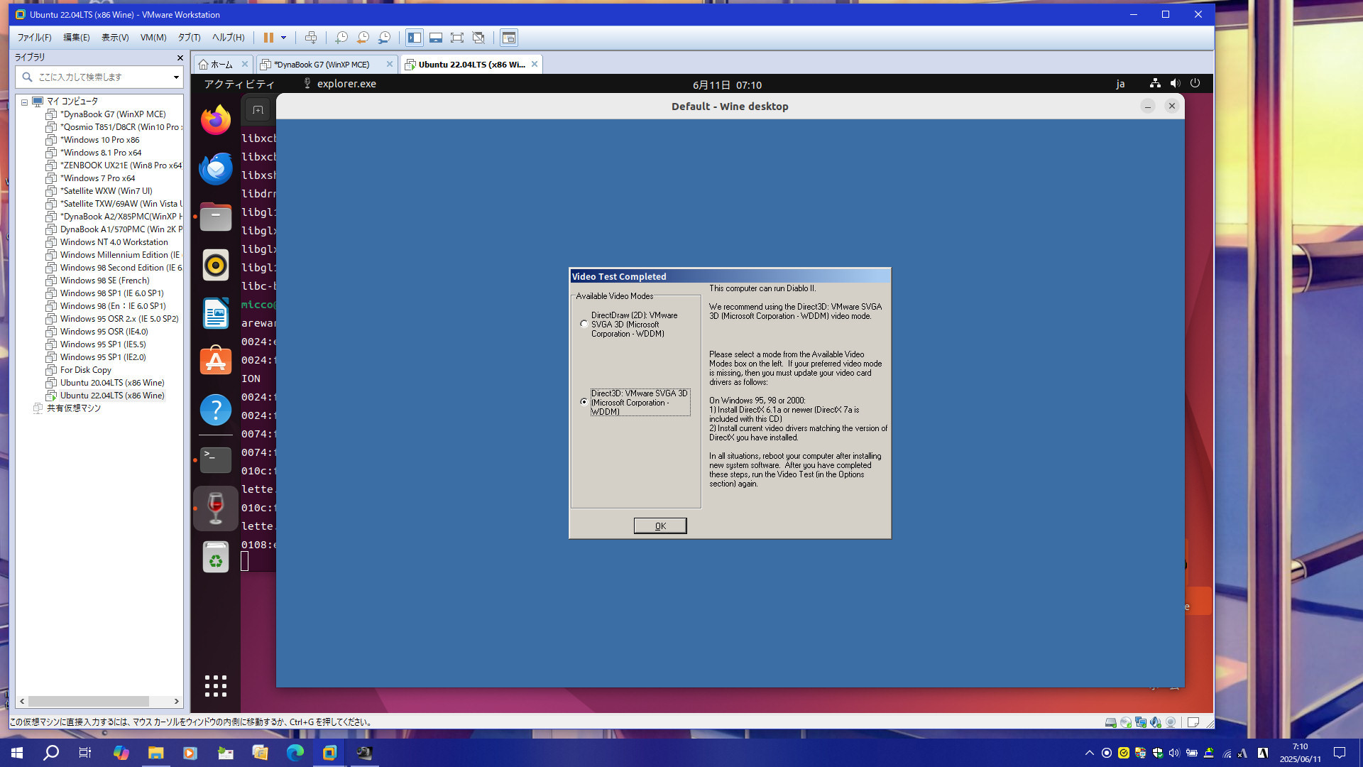Click VMware sound card status icon
The image size is (1363, 767).
[x=1156, y=722]
